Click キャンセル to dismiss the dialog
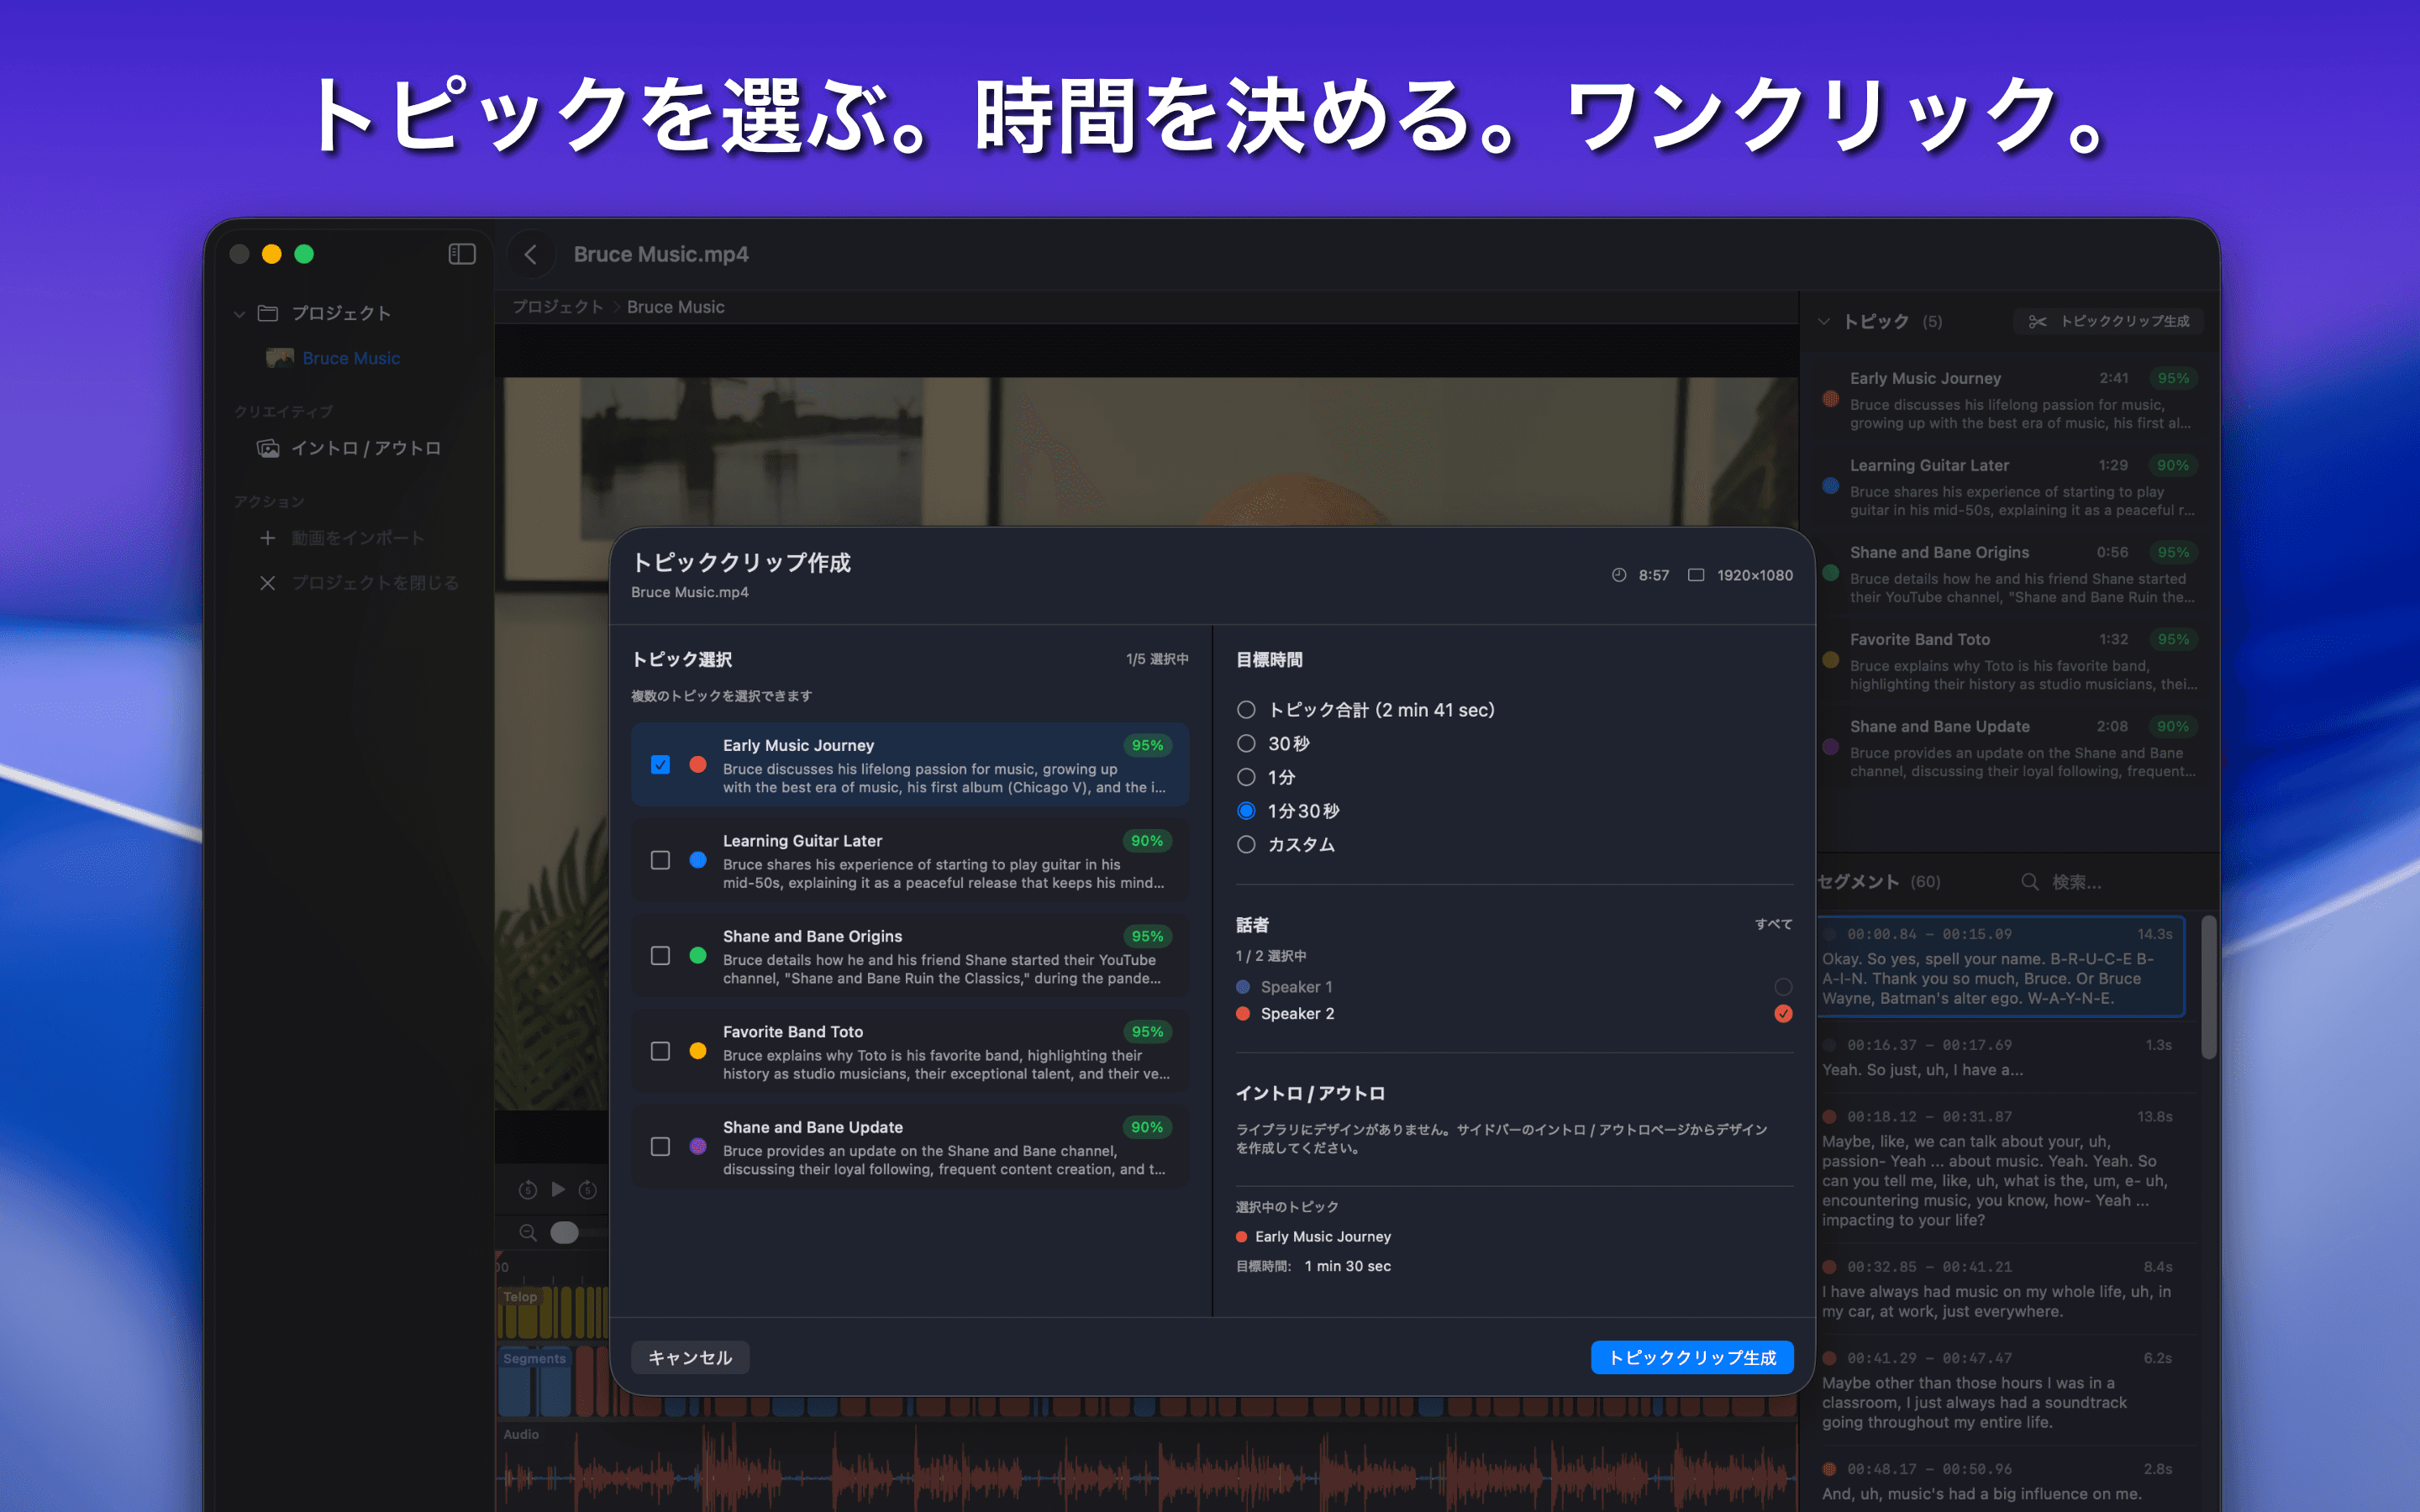Viewport: 2420px width, 1512px height. [x=690, y=1358]
